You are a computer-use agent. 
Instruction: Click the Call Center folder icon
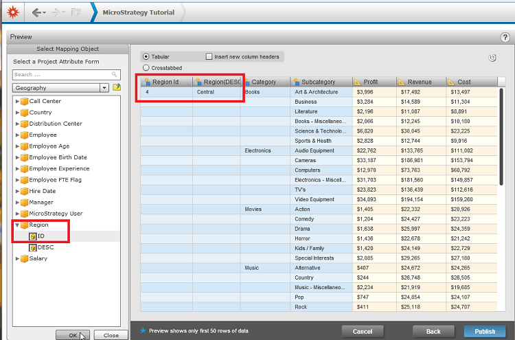pyautogui.click(x=24, y=101)
